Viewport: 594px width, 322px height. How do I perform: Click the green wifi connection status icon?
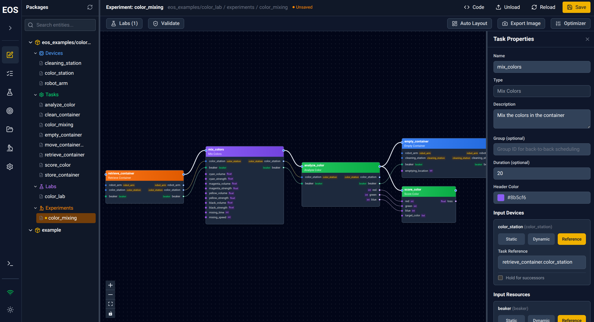click(x=10, y=293)
